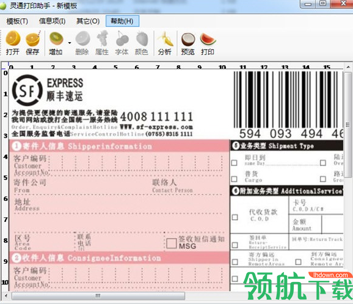Click the vertical scrollbar up arrow

click(348, 67)
